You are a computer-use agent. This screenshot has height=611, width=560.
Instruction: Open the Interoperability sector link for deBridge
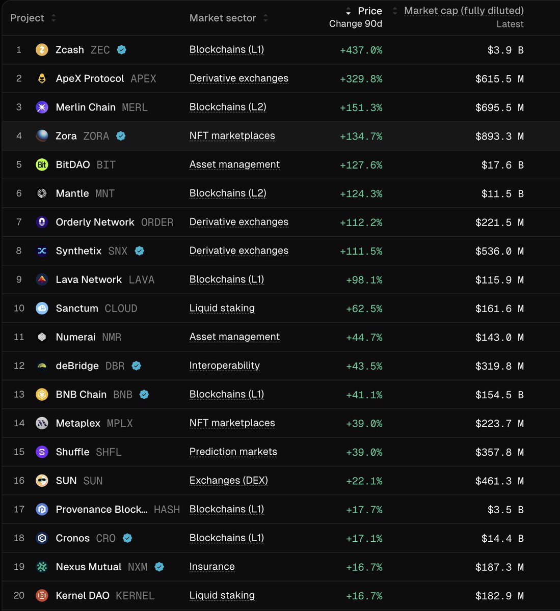tap(224, 366)
